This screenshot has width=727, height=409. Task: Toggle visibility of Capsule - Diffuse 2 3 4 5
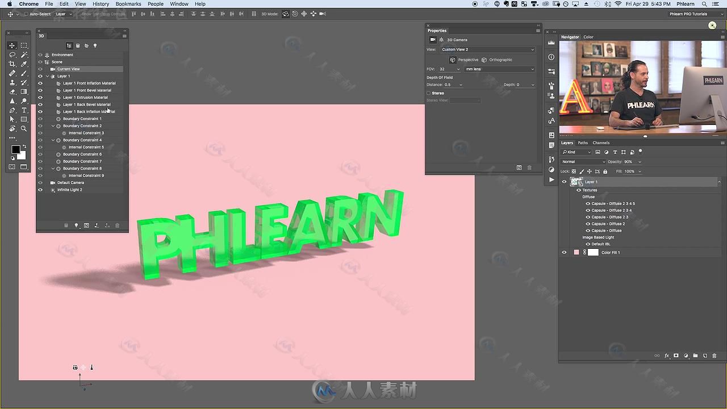point(588,203)
